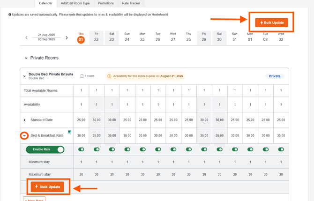314x201 pixels.
Task: Open the Rate Tracker tab
Action: point(131,3)
